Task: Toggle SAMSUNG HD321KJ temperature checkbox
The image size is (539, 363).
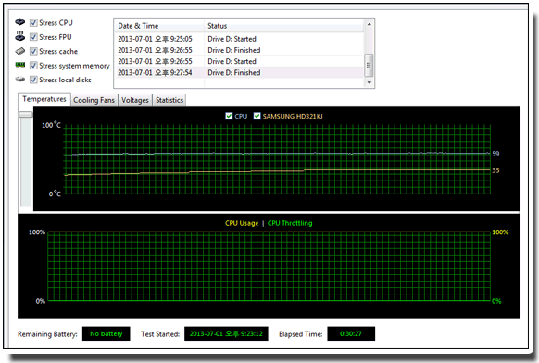Action: [257, 116]
